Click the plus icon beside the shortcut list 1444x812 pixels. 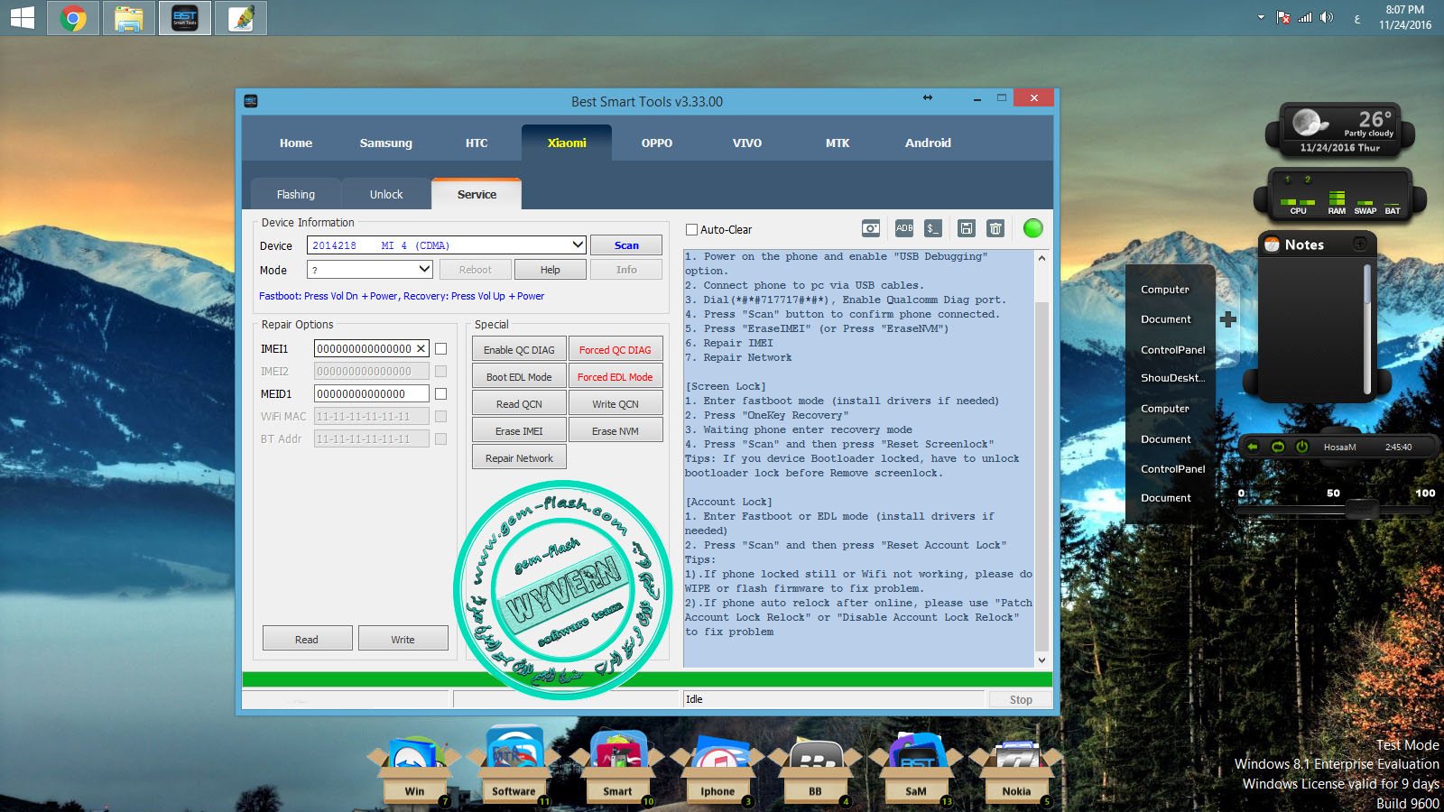coord(1228,319)
